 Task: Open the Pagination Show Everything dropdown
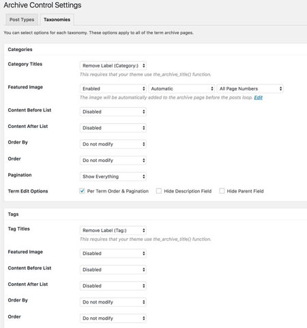click(x=113, y=176)
